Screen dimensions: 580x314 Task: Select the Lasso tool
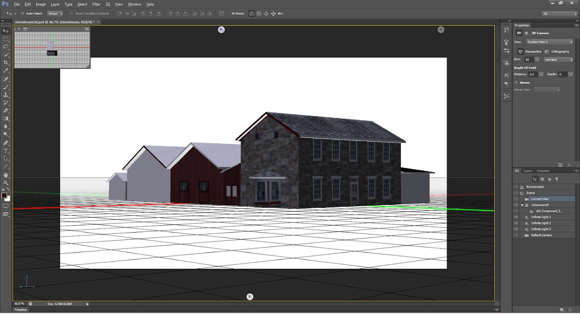[6, 47]
